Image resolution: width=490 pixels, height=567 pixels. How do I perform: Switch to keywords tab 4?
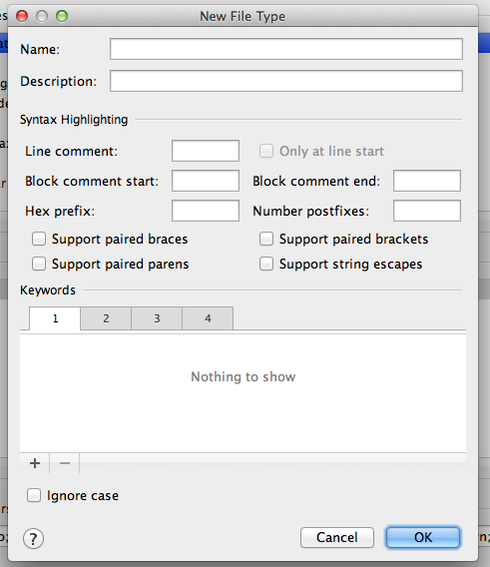click(208, 318)
